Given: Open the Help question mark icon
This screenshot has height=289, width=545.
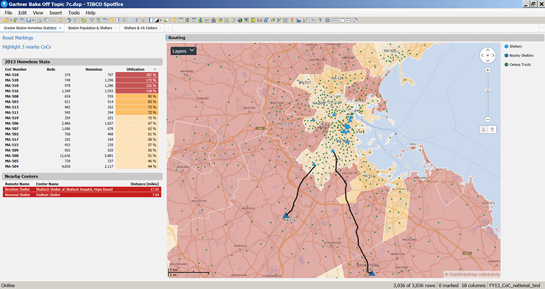Looking at the screenshot, I should (320, 21).
